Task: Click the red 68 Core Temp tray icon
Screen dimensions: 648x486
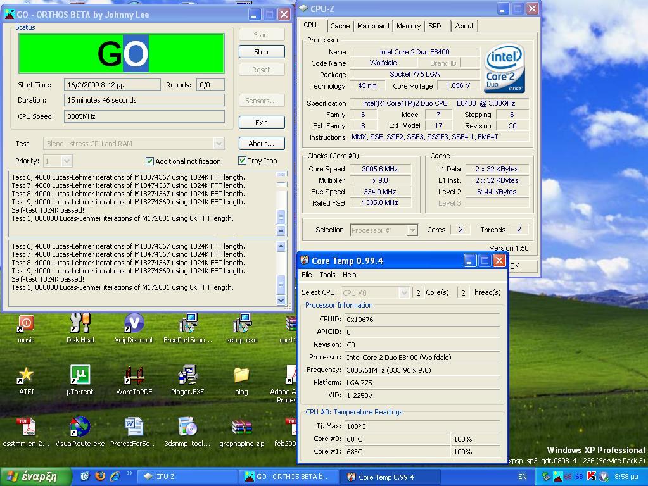Action: [x=568, y=477]
